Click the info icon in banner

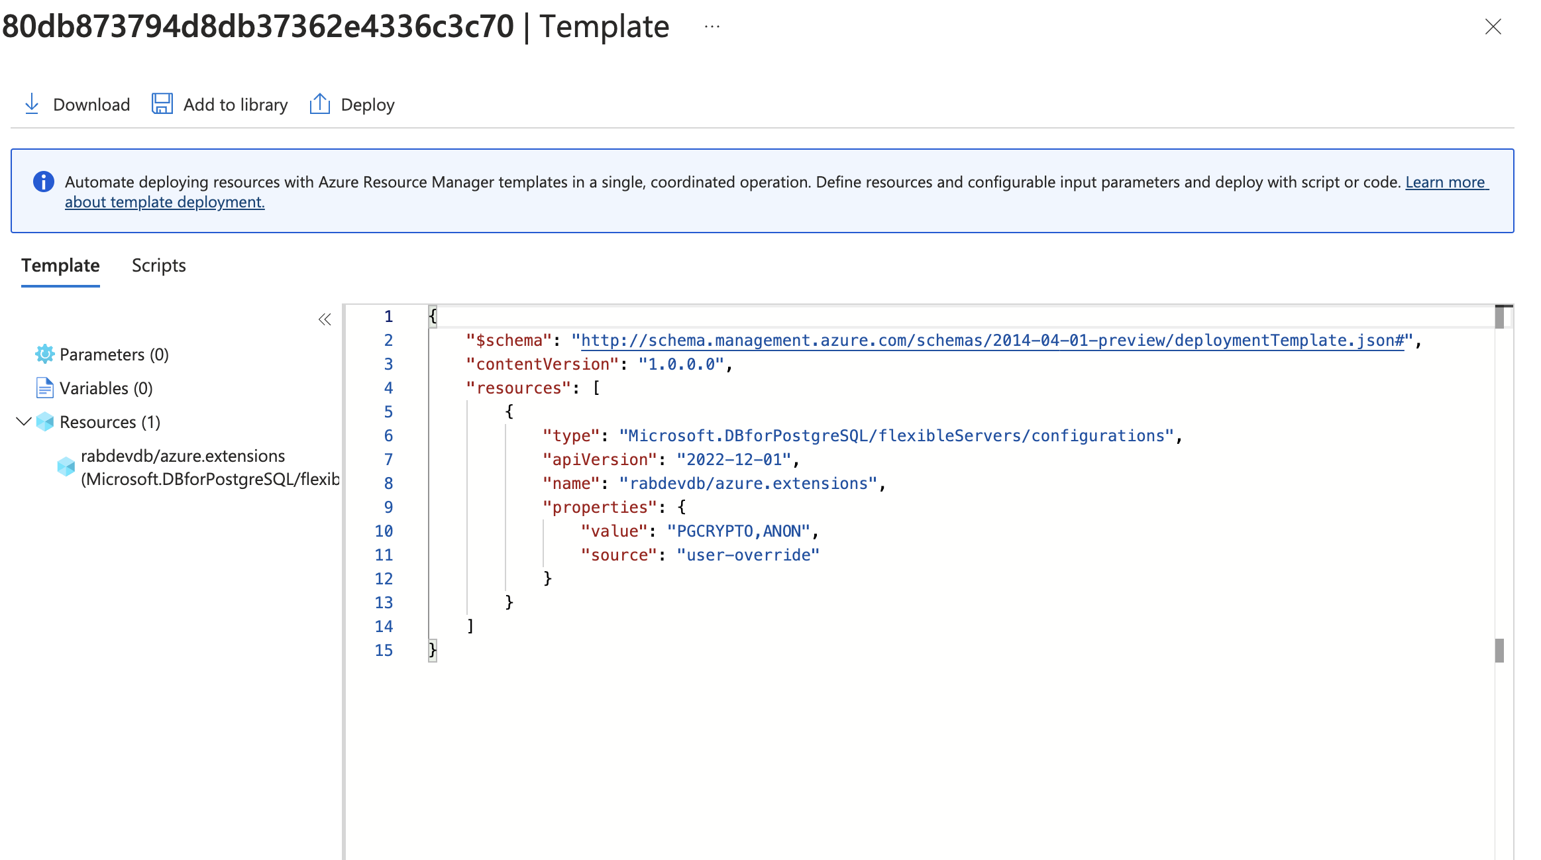[44, 182]
